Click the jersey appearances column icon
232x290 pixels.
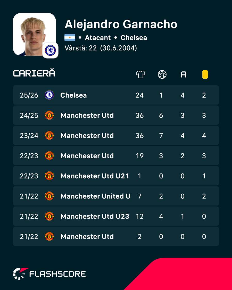click(x=140, y=74)
